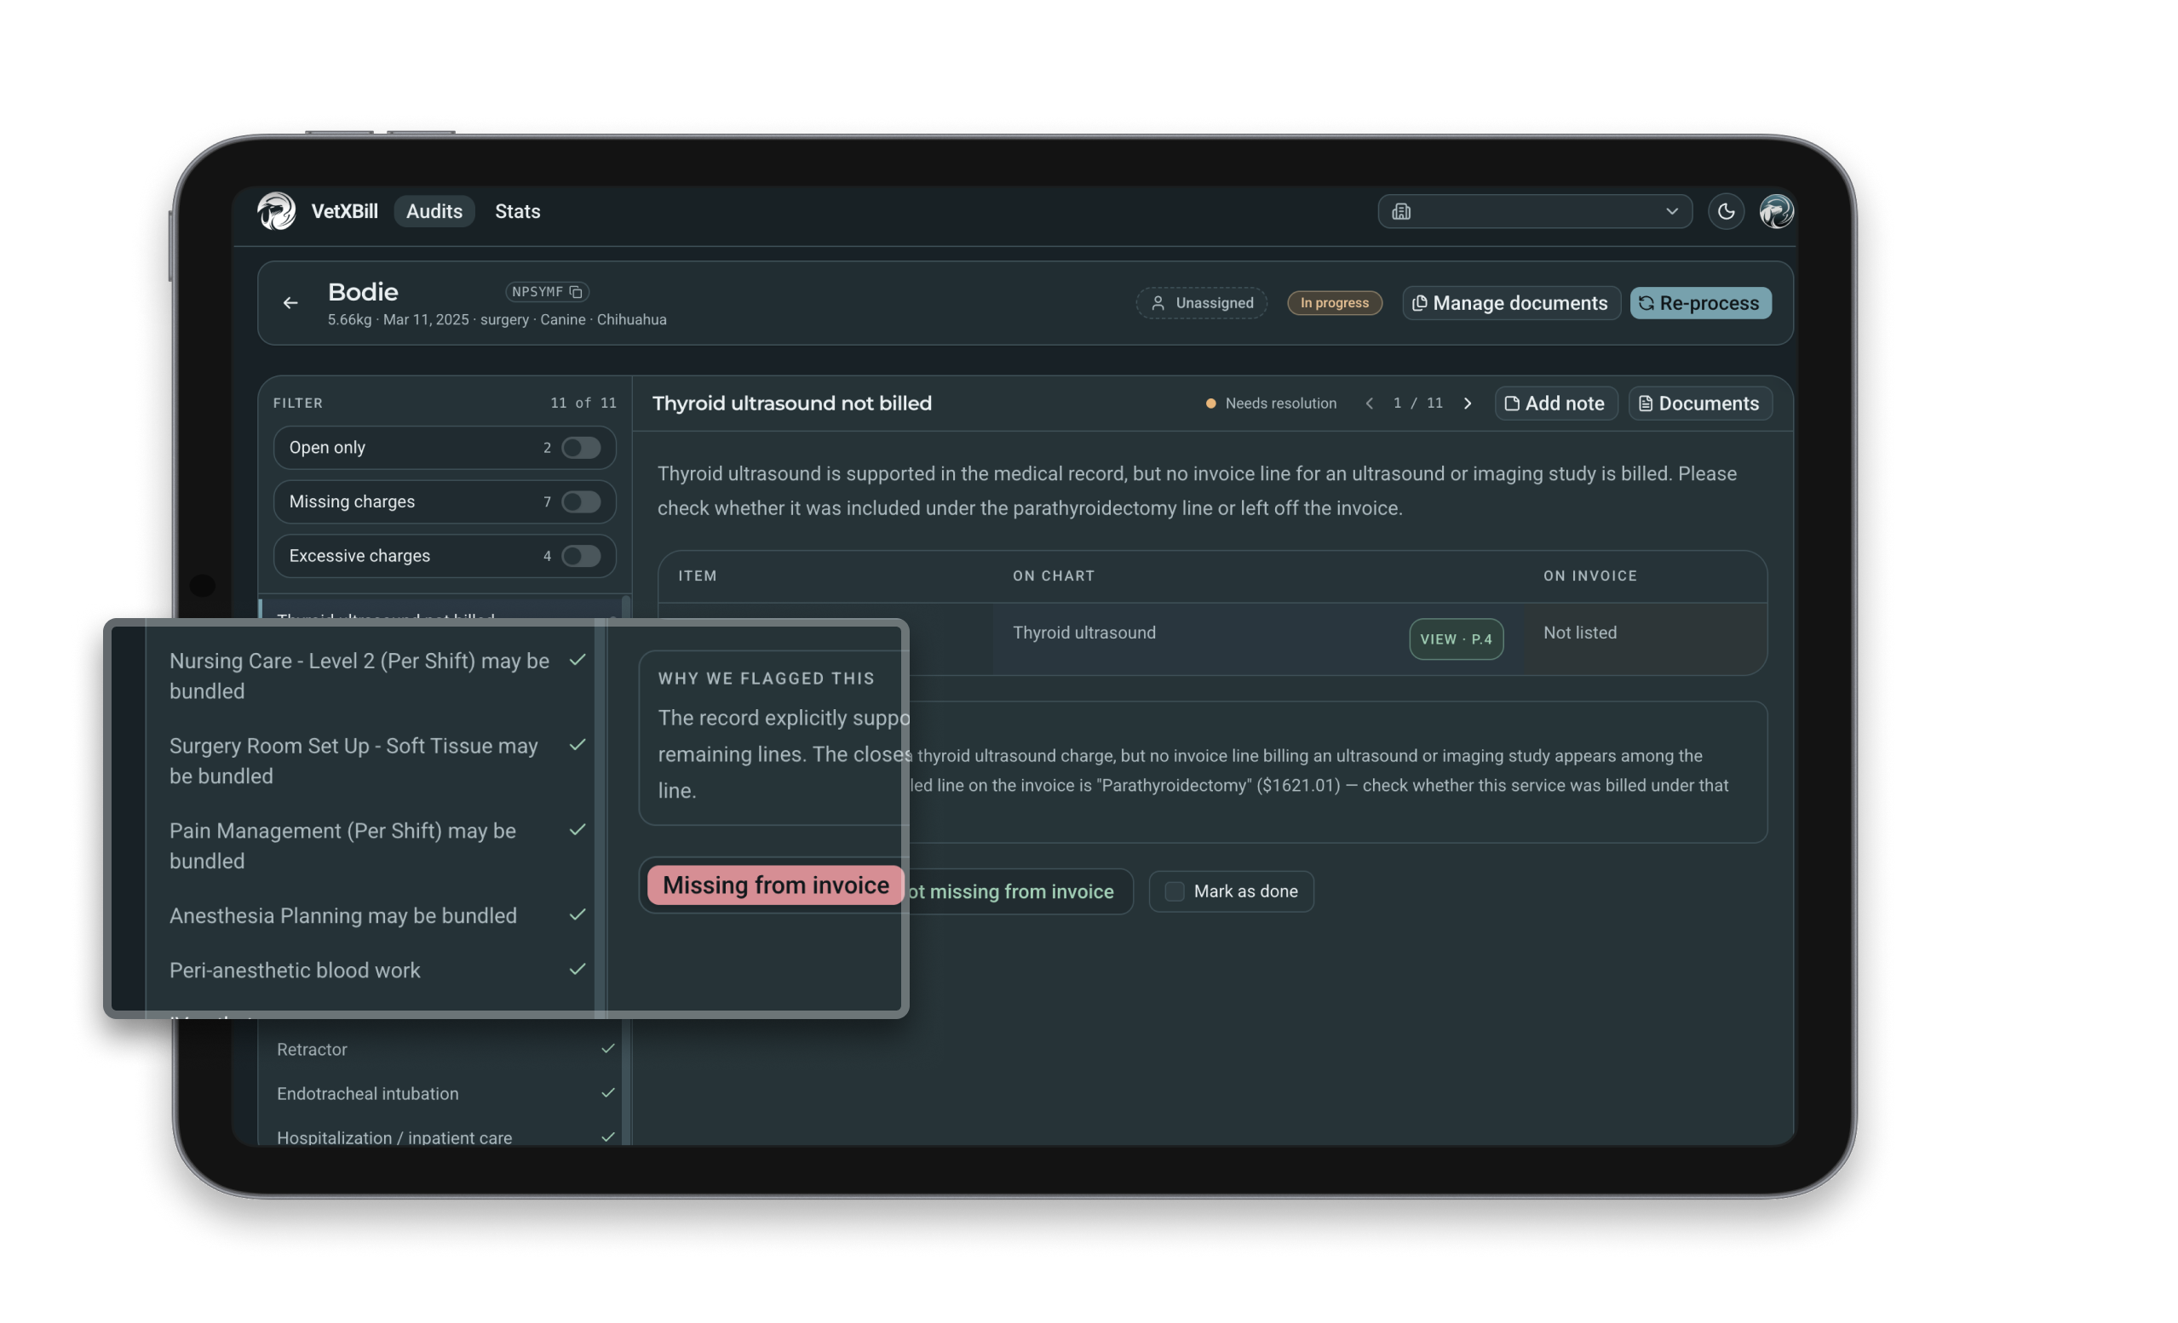This screenshot has width=2178, height=1323.
Task: Click check mark beside Anesthesia Planning
Action: (x=578, y=914)
